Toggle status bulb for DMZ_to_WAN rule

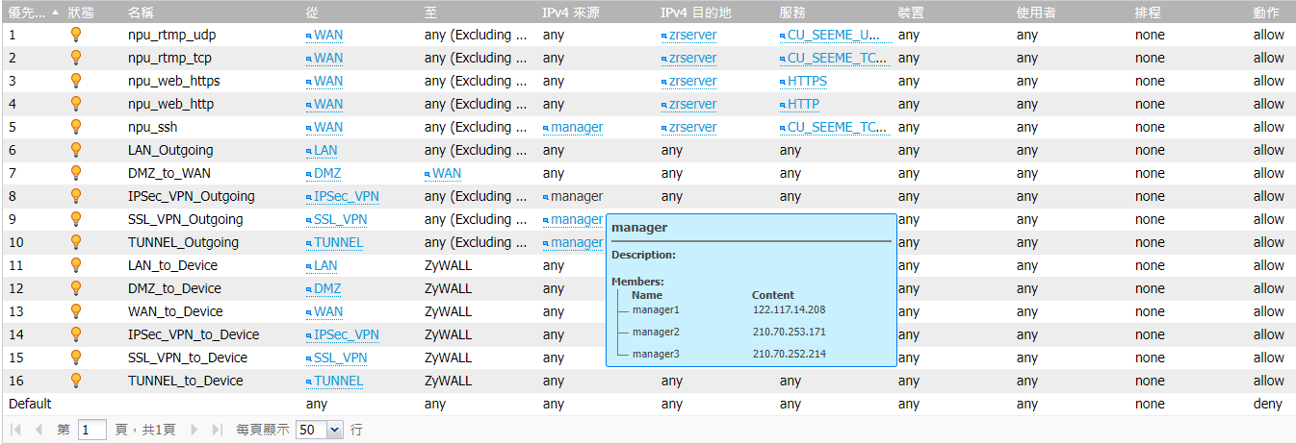(76, 173)
